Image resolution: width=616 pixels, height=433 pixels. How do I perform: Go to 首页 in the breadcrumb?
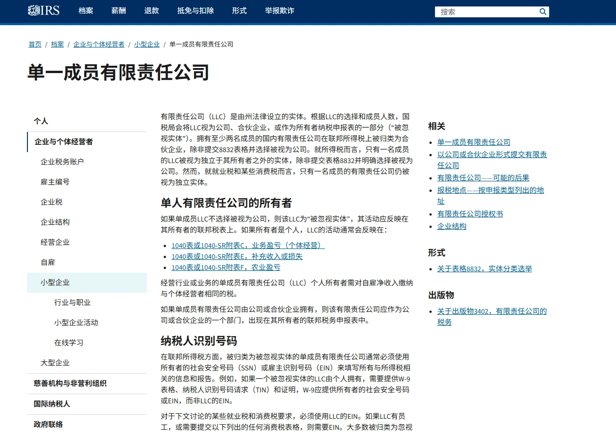pyautogui.click(x=35, y=44)
